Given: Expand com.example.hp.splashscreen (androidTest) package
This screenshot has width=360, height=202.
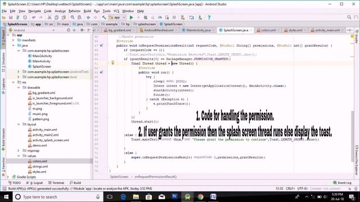Looking at the screenshot, I should 19,72.
